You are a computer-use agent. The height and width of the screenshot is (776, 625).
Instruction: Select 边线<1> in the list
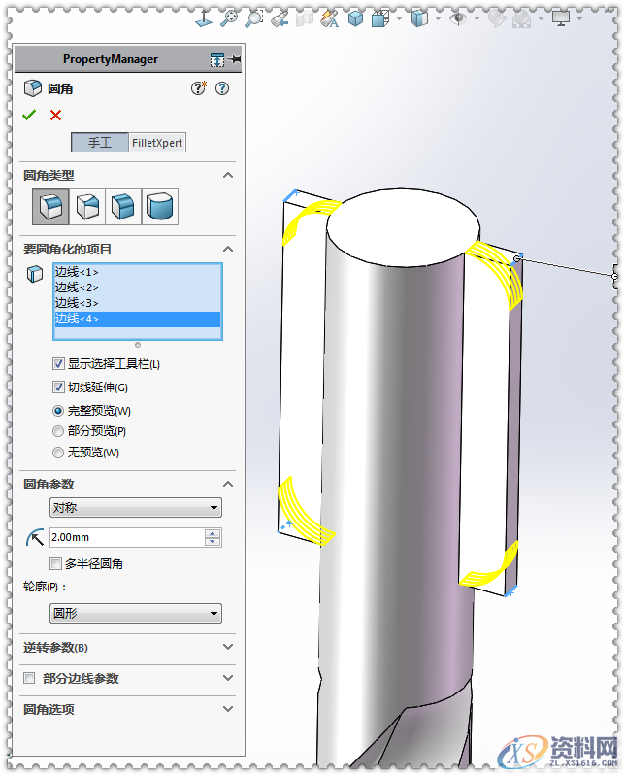tap(138, 272)
